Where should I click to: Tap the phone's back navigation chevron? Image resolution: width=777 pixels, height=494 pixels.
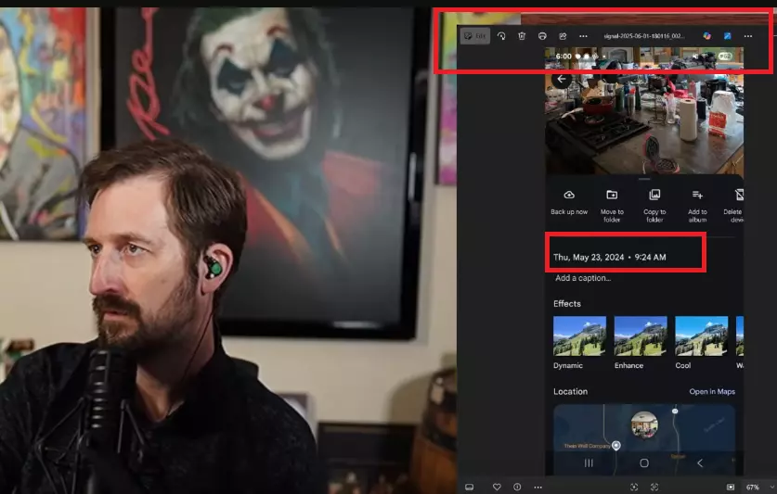coord(700,462)
